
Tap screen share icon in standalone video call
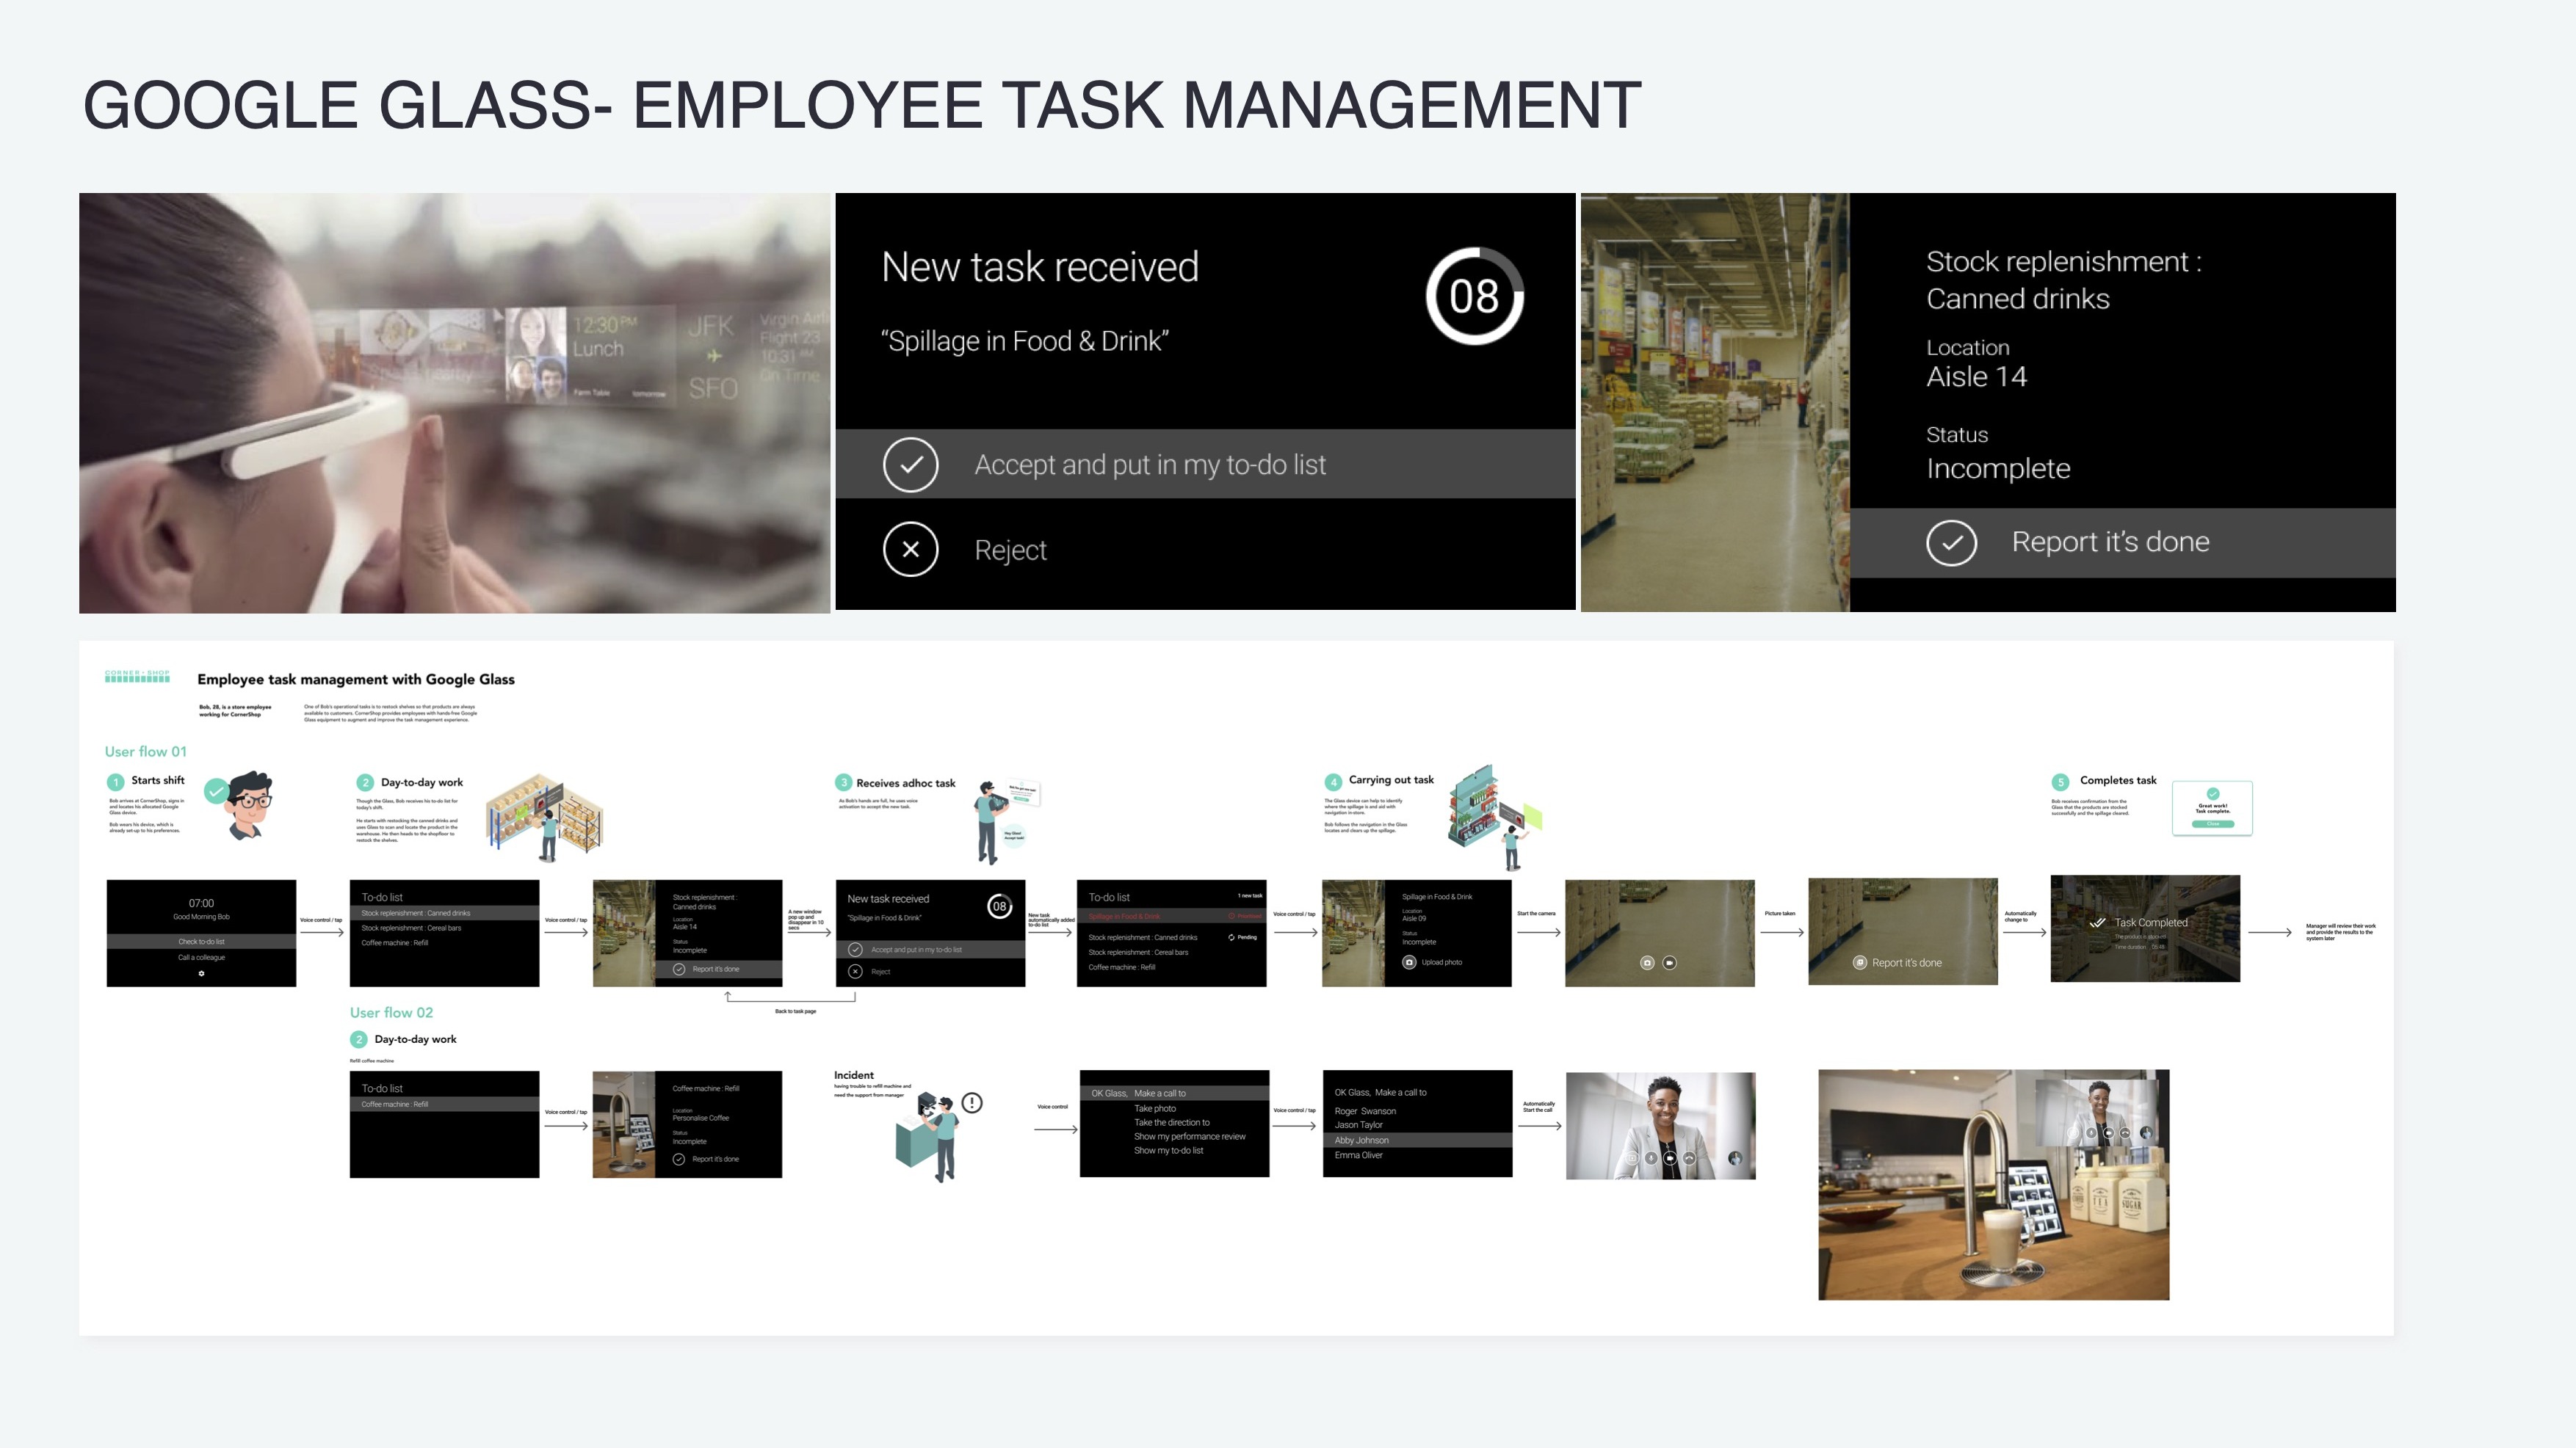click(x=1632, y=1158)
